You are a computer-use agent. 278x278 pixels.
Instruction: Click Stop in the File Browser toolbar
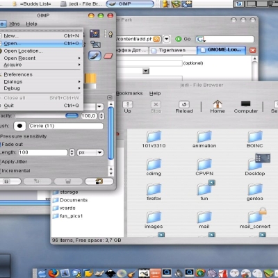(x=156, y=107)
